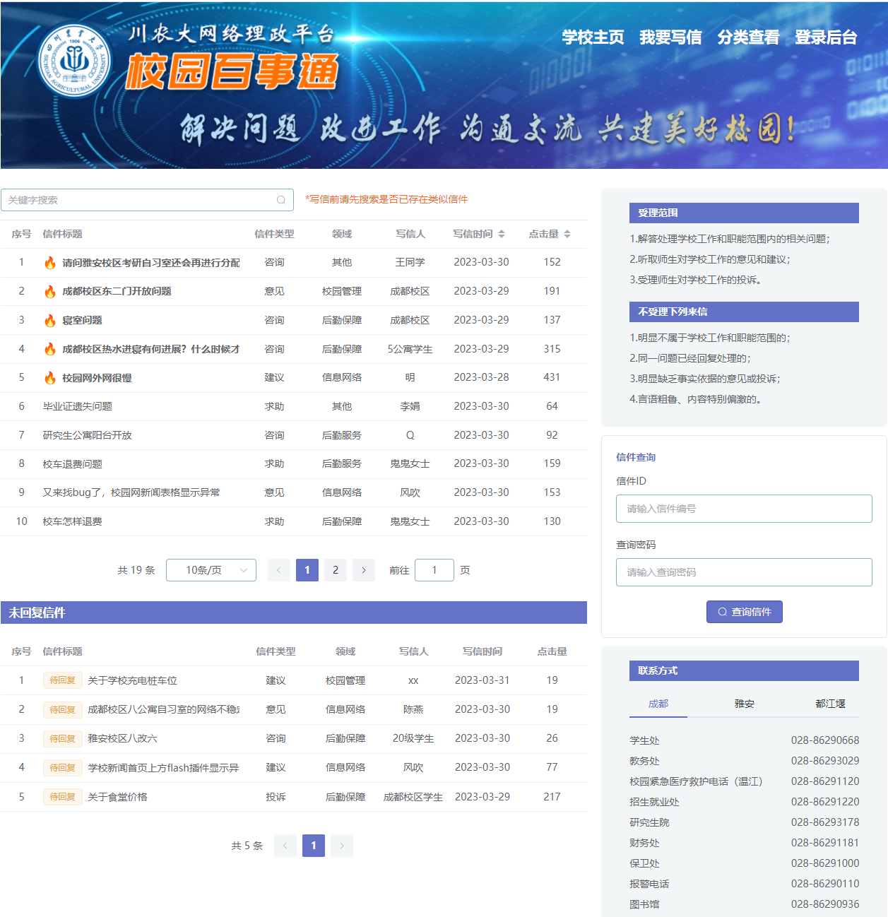888x917 pixels.
Task: Click the 待回复 badge on 关于学校充电桩车位
Action: (62, 680)
